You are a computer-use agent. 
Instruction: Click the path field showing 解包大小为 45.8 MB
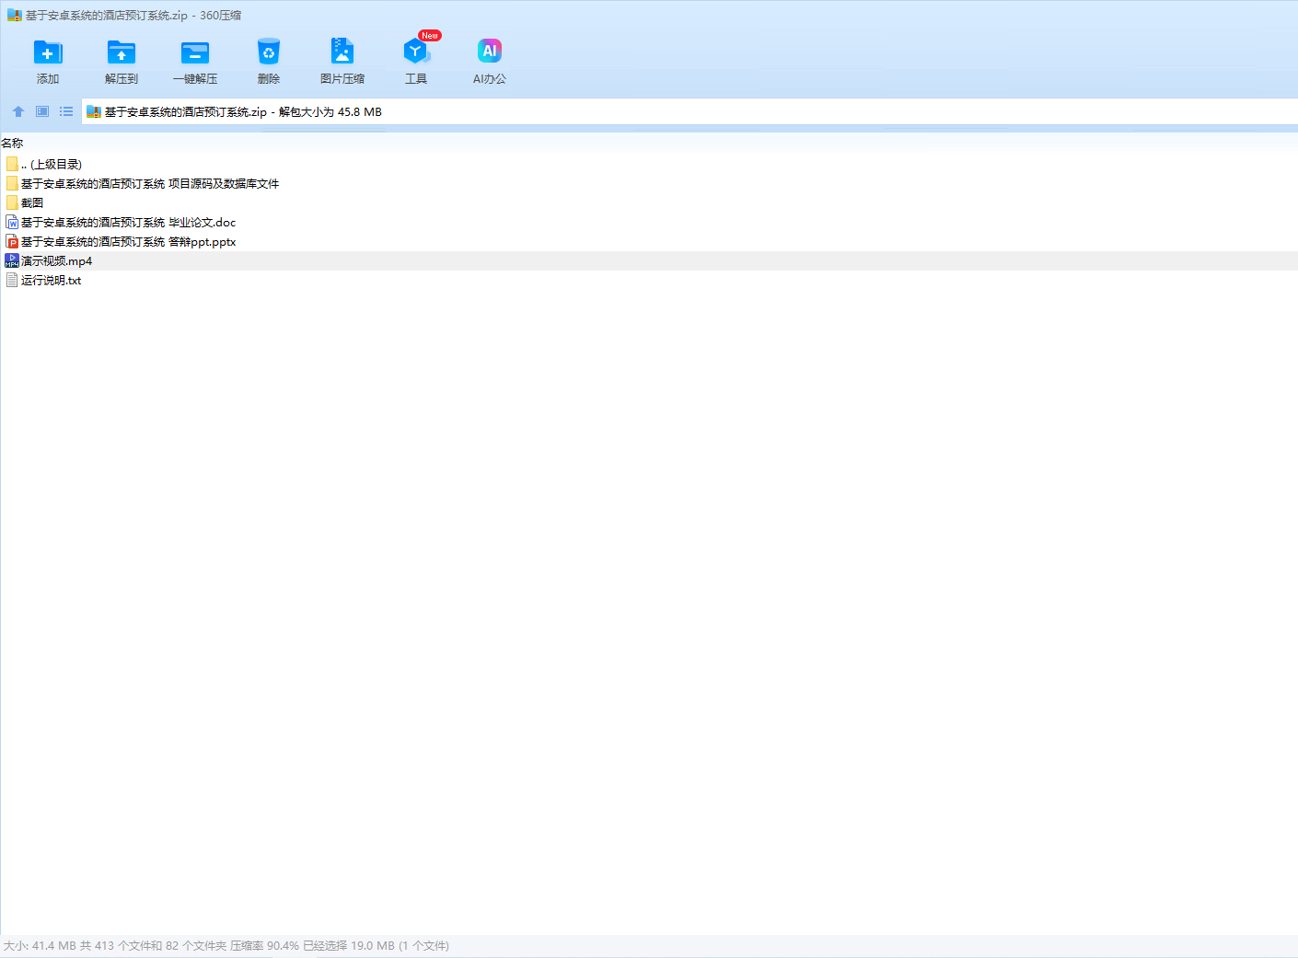[x=690, y=112]
